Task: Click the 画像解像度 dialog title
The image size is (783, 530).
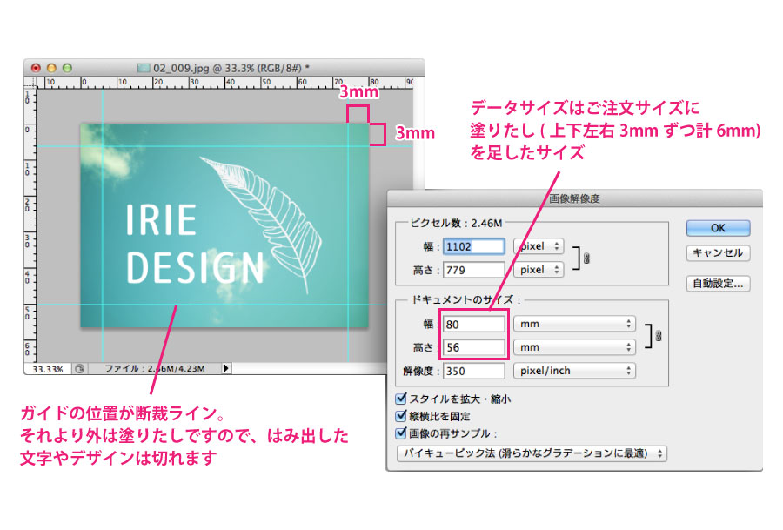Action: pyautogui.click(x=574, y=198)
